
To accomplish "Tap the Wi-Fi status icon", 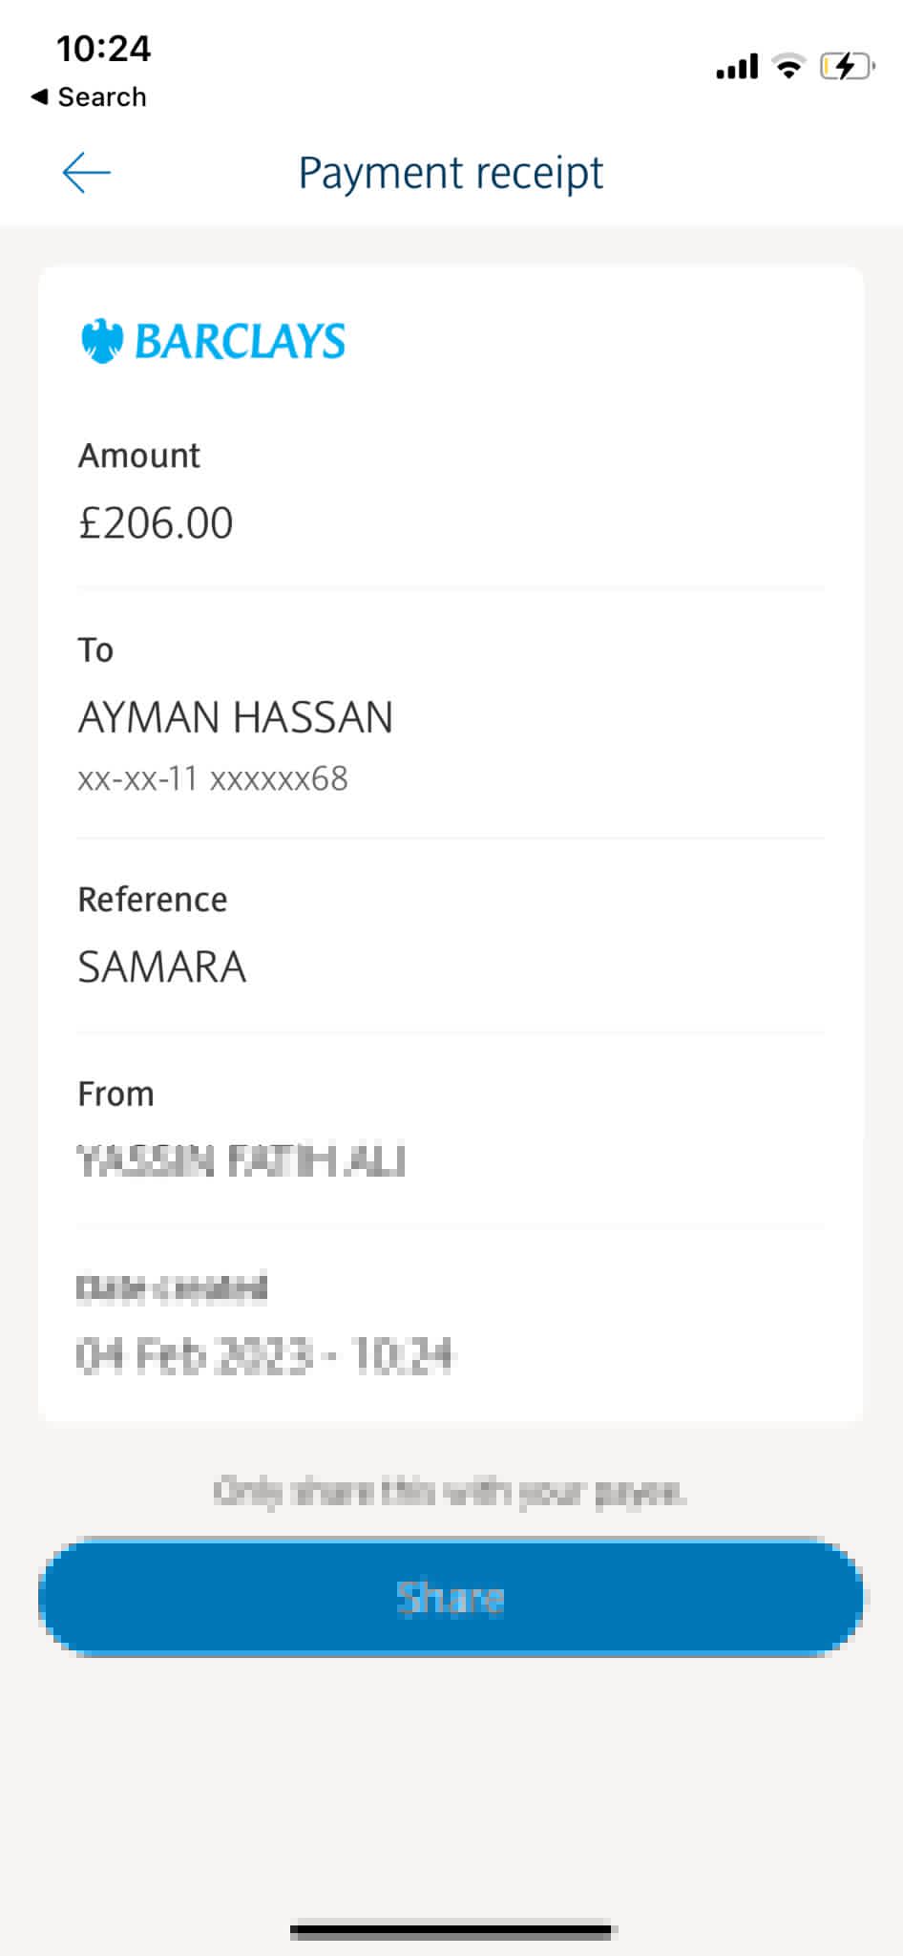I will (788, 66).
